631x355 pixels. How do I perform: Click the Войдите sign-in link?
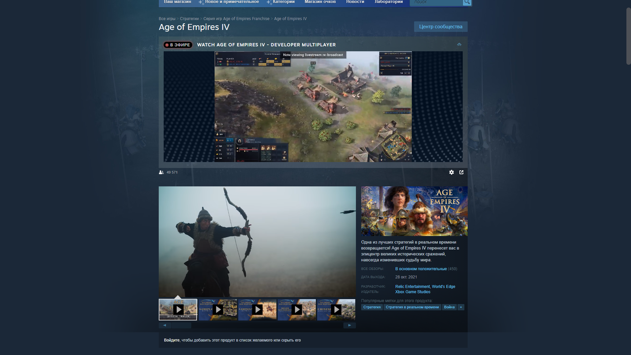(x=172, y=340)
